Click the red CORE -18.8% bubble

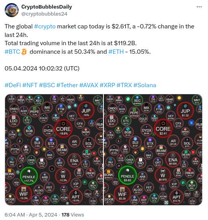click(63, 128)
